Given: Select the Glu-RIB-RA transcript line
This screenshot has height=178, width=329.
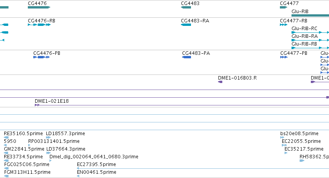Looking at the screenshot, I should pos(310,40).
